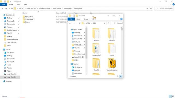175x98 pixels.
Task: Click 'Local Disk (D:)' in Downgrade breadcrumb
Action: (31, 8)
